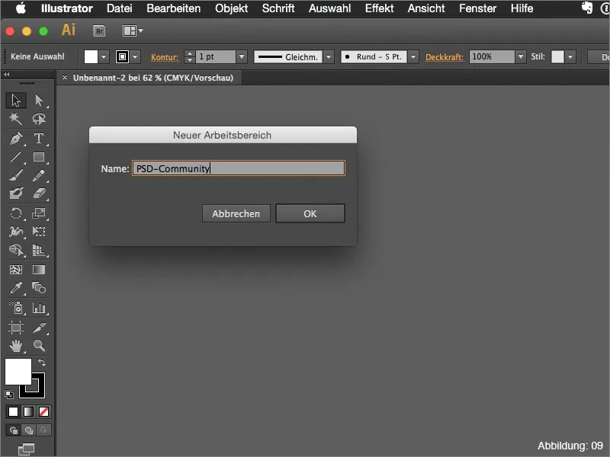Viewport: 610px width, 457px height.
Task: Open the arrange documents dropdown
Action: (133, 30)
